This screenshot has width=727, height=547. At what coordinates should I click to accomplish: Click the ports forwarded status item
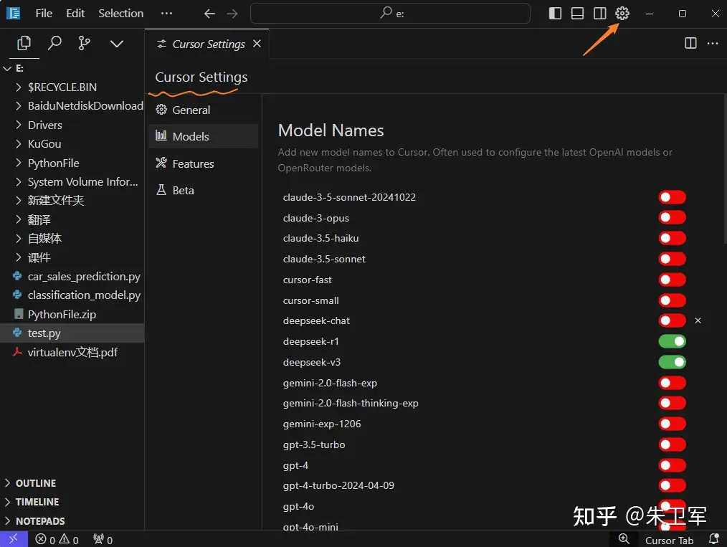[103, 540]
